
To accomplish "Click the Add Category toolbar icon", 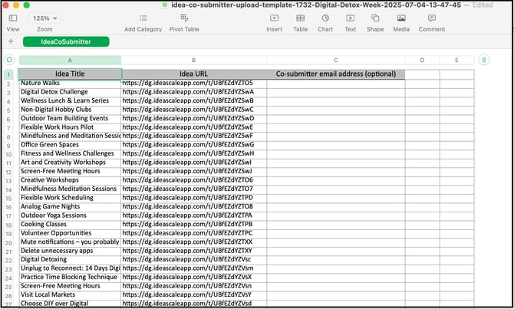I will pyautogui.click(x=143, y=18).
